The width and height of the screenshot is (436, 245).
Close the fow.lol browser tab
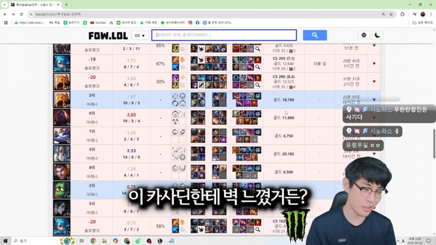pos(58,5)
